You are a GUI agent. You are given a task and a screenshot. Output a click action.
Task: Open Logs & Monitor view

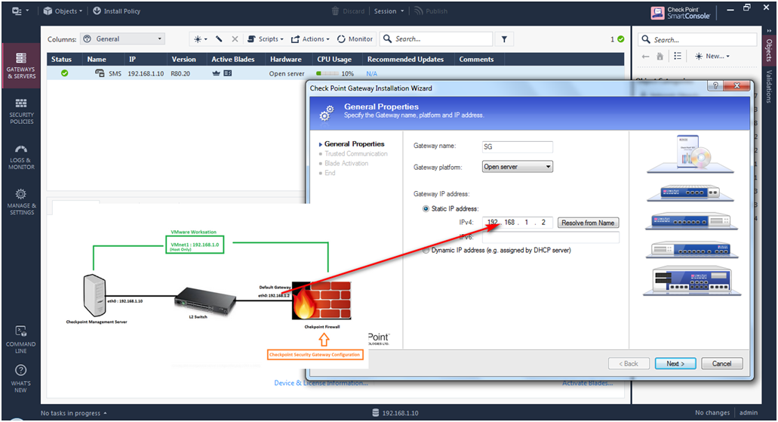pyautogui.click(x=21, y=157)
